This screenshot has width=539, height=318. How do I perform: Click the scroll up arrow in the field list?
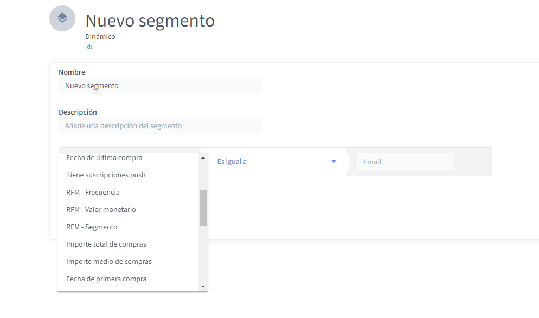tap(203, 158)
